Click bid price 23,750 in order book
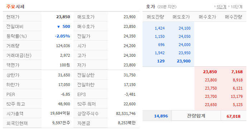Viewport: 250px width, 131px height. pyautogui.click(x=211, y=88)
